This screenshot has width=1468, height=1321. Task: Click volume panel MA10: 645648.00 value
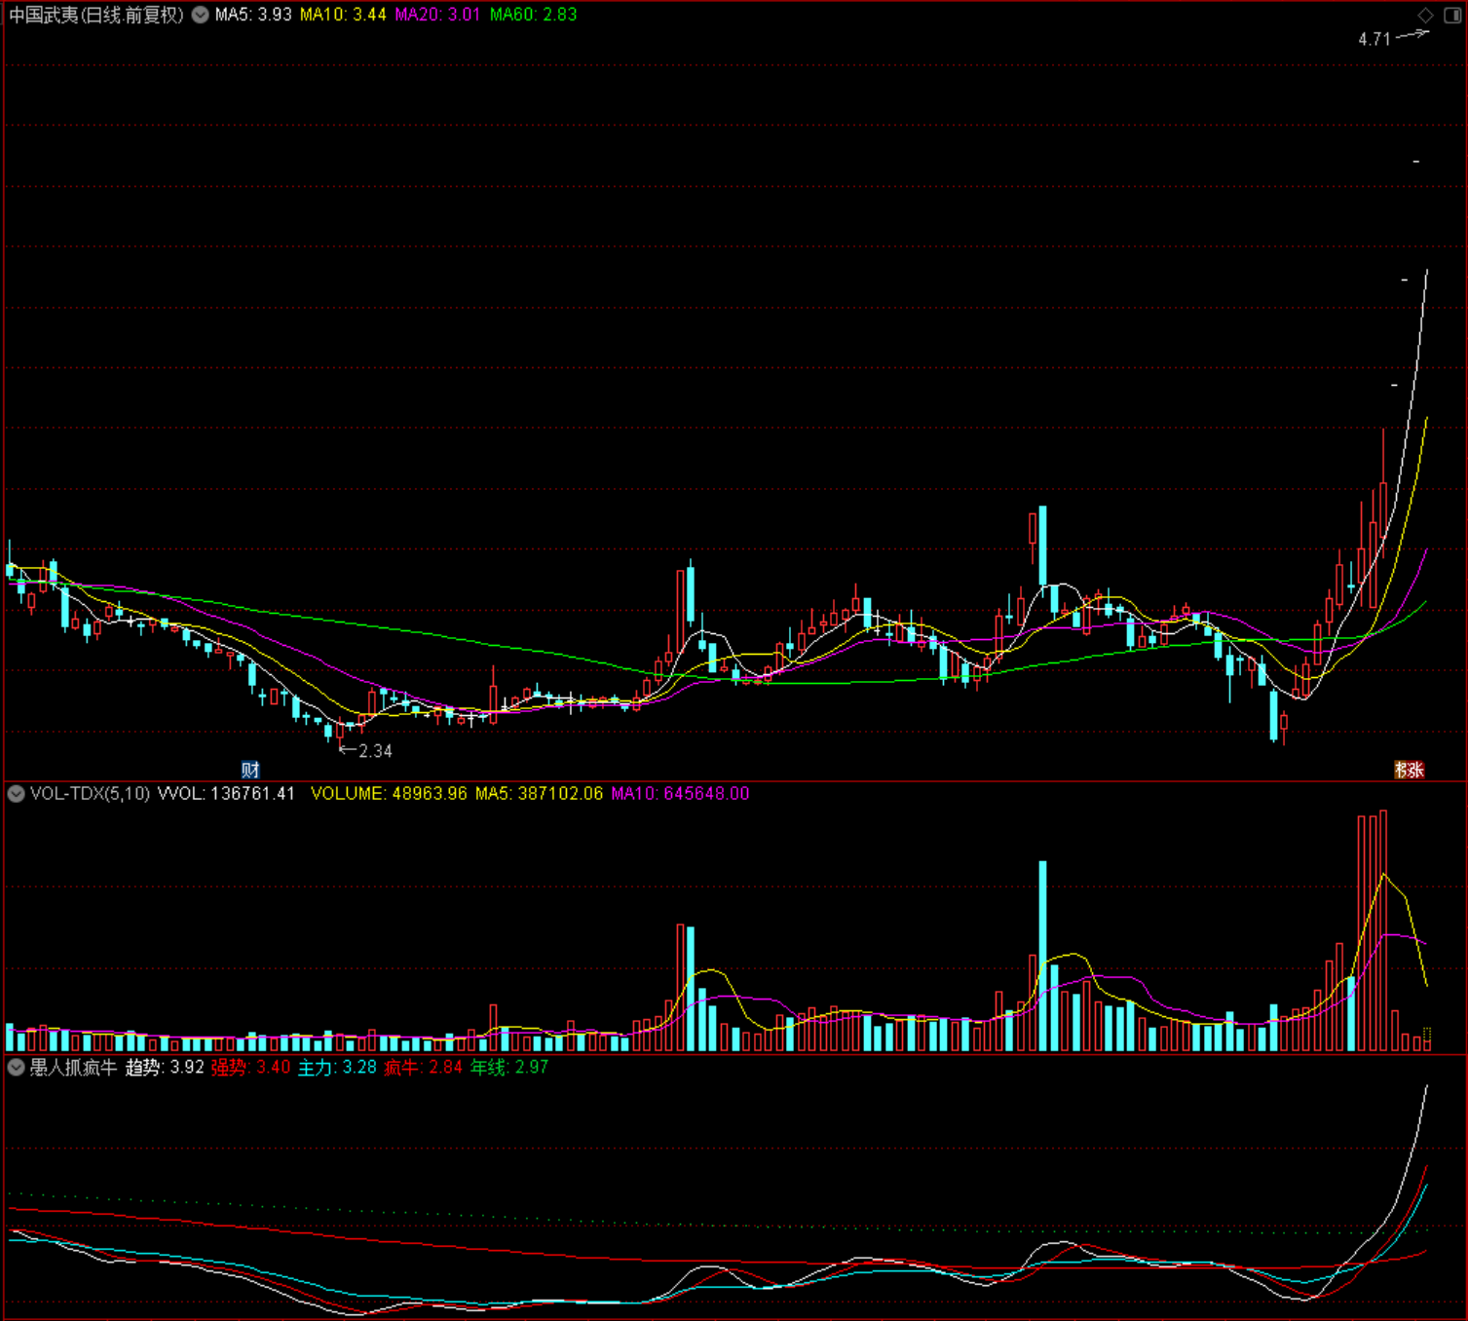coord(680,794)
